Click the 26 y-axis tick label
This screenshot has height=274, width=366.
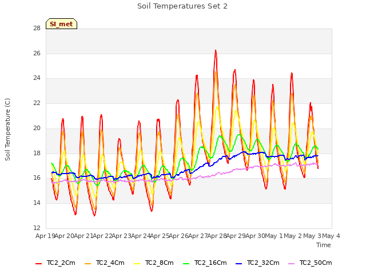(x=37, y=53)
